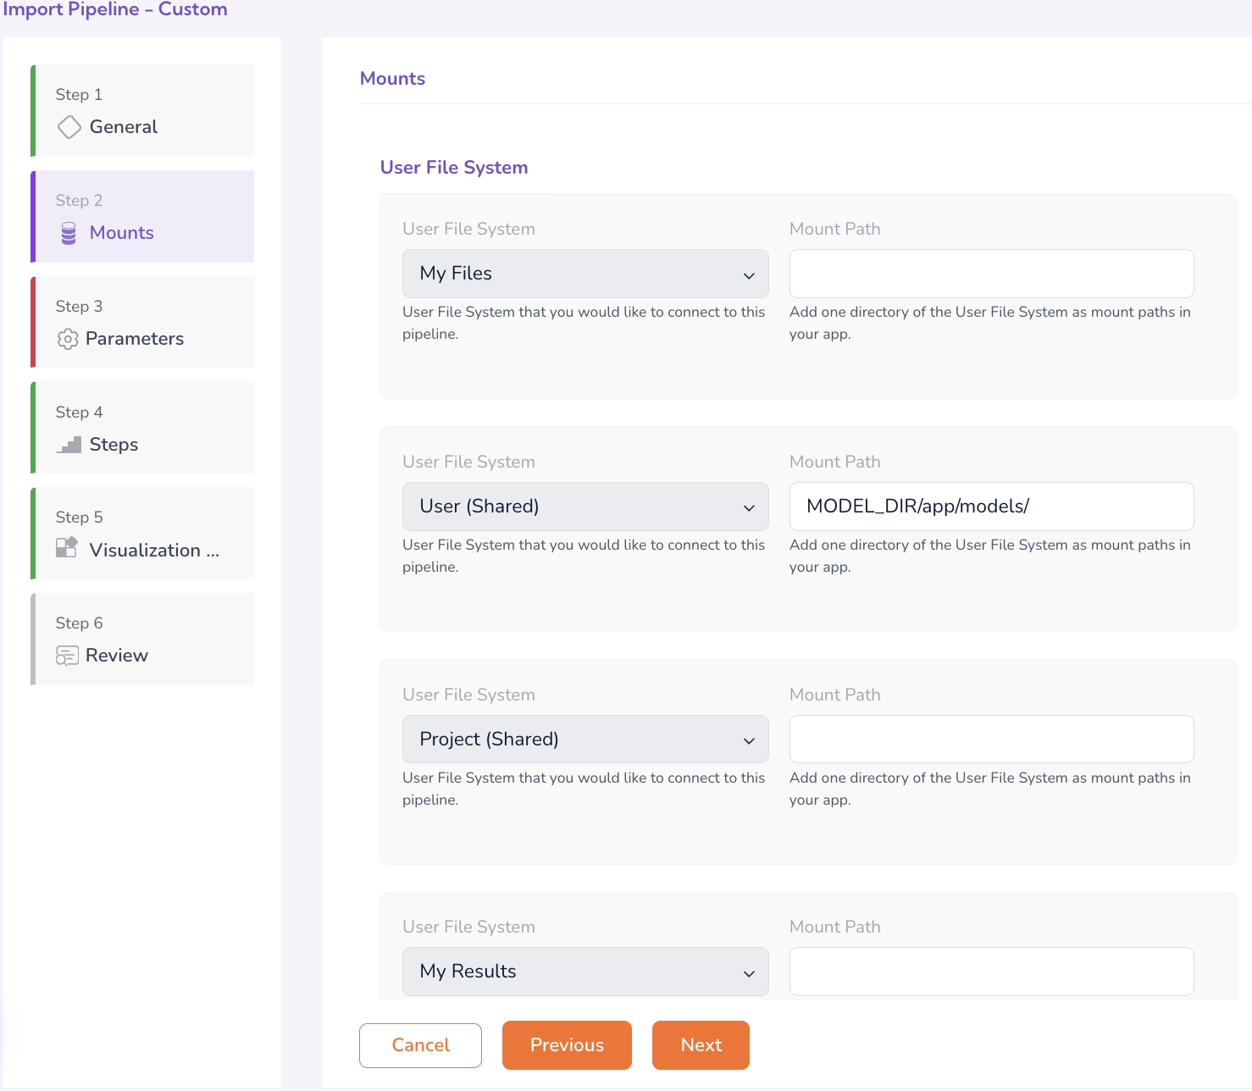This screenshot has height=1091, width=1252.
Task: Switch to Step 3 Parameters
Action: 143,323
